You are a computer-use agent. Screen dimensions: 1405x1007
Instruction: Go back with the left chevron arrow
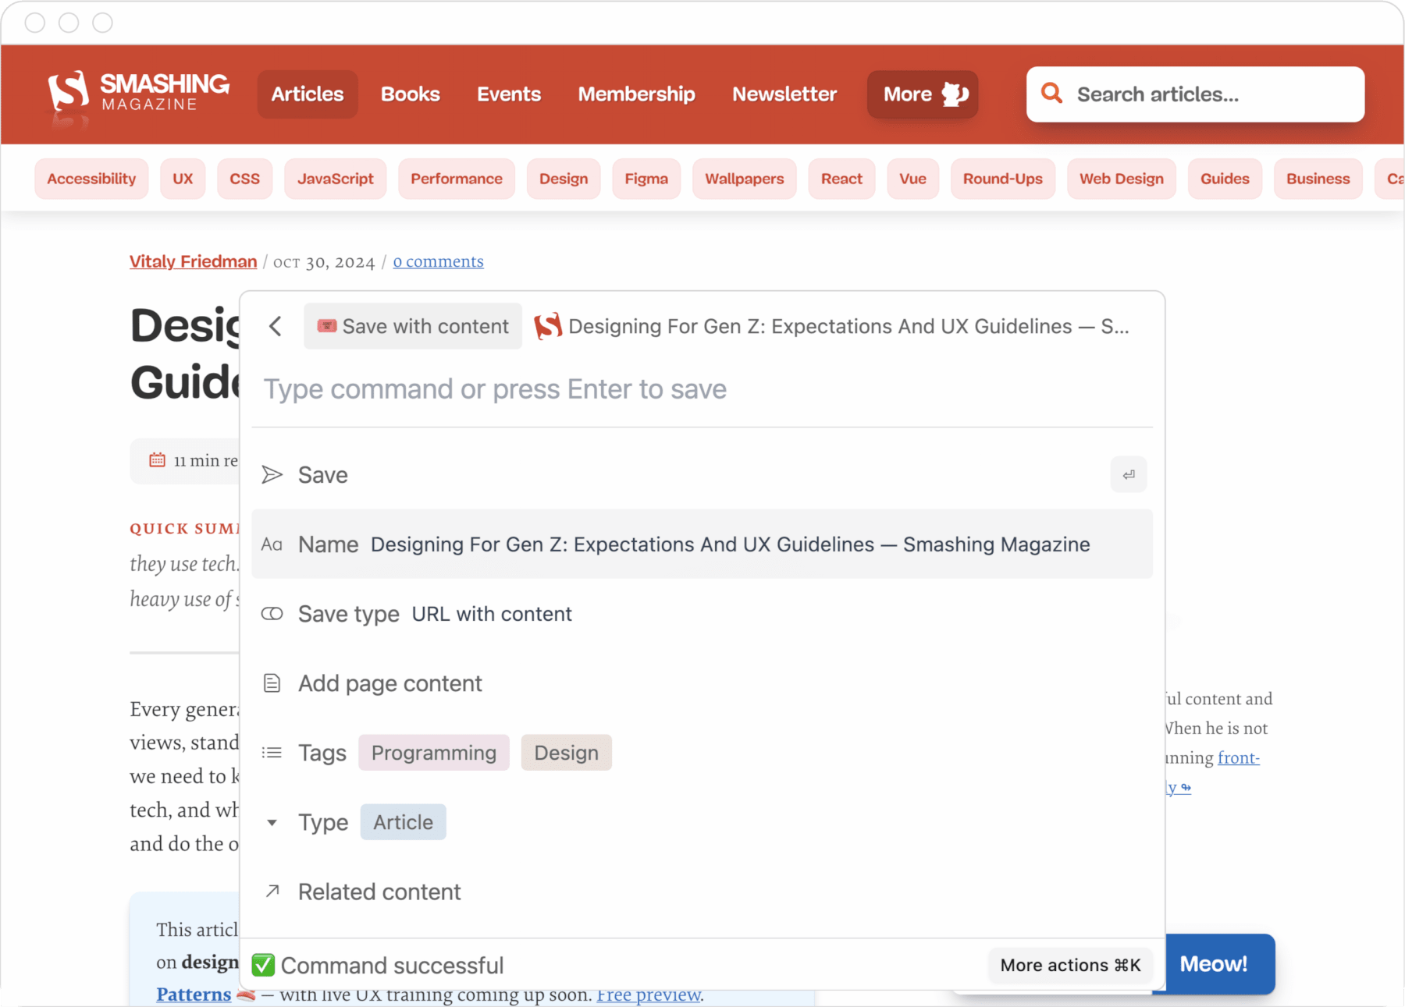click(275, 326)
